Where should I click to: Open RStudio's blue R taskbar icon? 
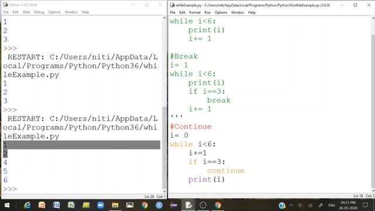tap(159, 205)
